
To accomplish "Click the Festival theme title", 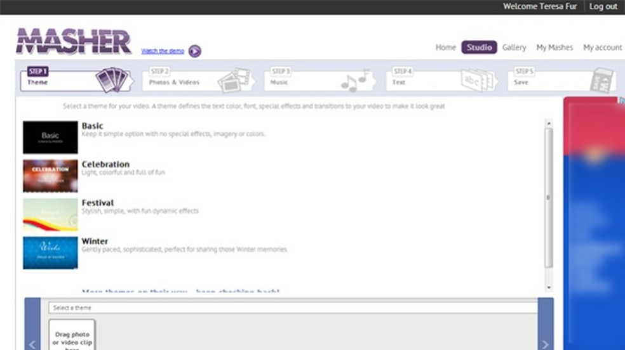I will point(98,203).
